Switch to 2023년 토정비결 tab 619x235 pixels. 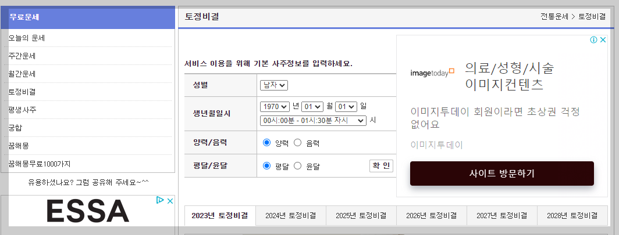pos(220,215)
